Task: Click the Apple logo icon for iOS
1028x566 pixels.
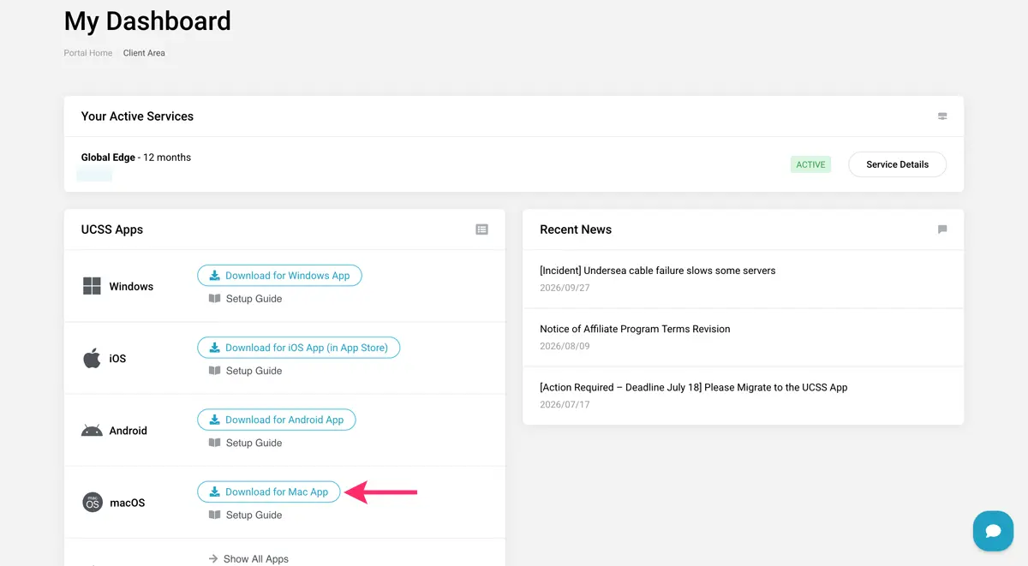Action: [92, 358]
